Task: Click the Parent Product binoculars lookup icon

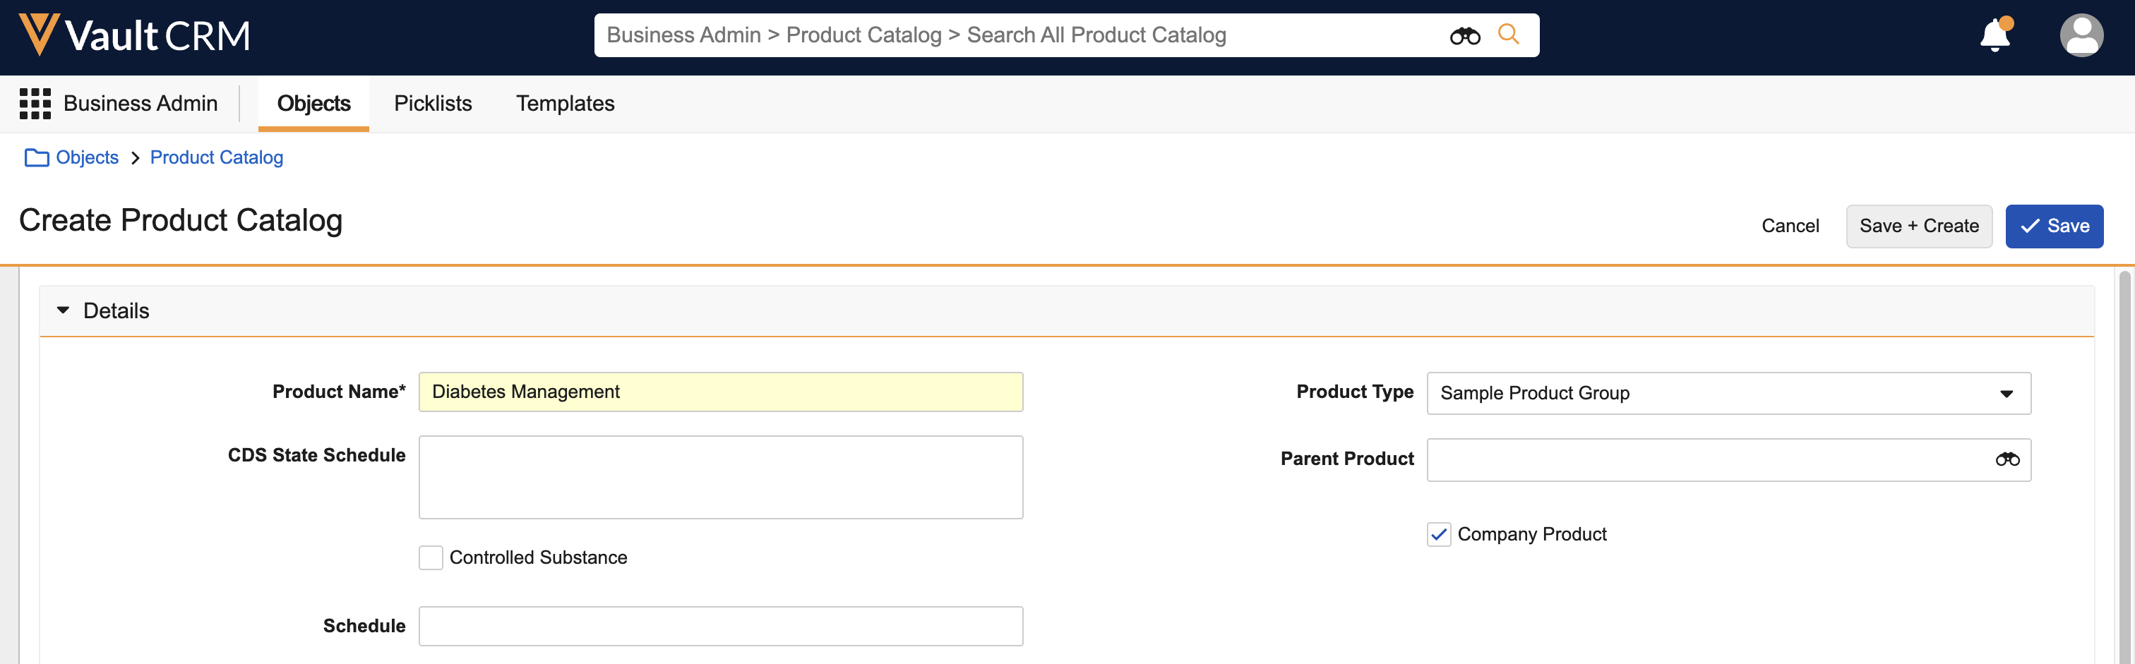Action: [x=2007, y=459]
